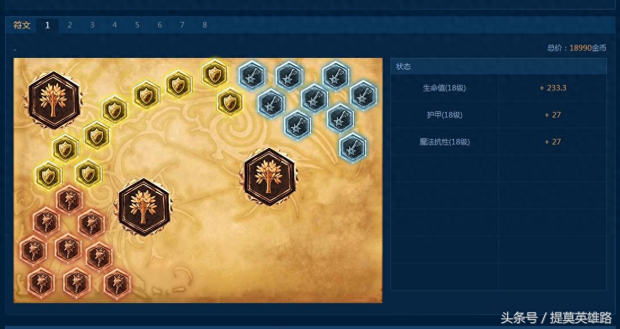
Task: Click the 总价 18990金币 total price text
Action: click(577, 48)
